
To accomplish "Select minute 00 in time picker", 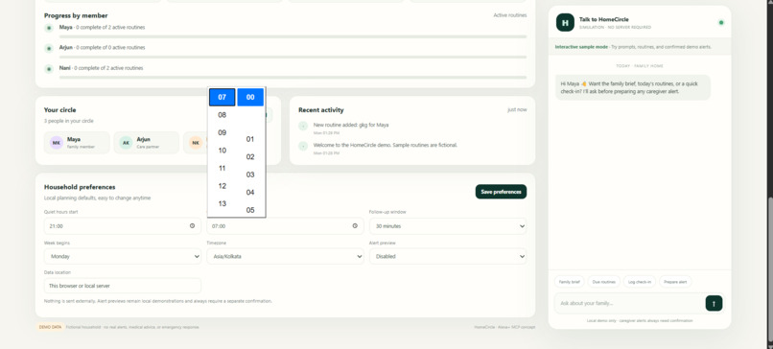I will tap(250, 97).
